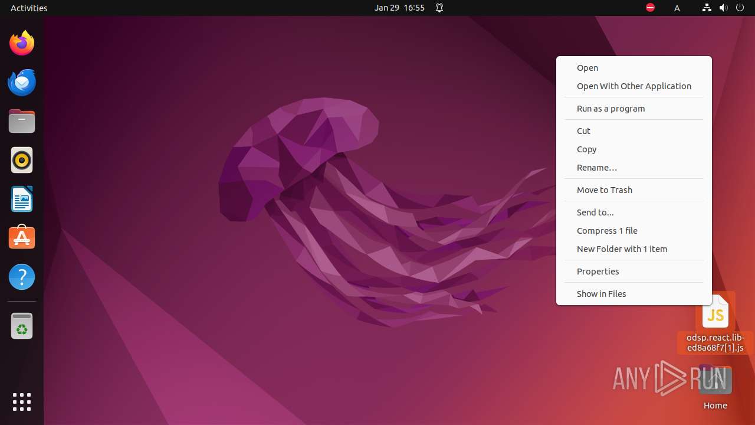Show Applications grid button
755x425 pixels.
coord(22,402)
